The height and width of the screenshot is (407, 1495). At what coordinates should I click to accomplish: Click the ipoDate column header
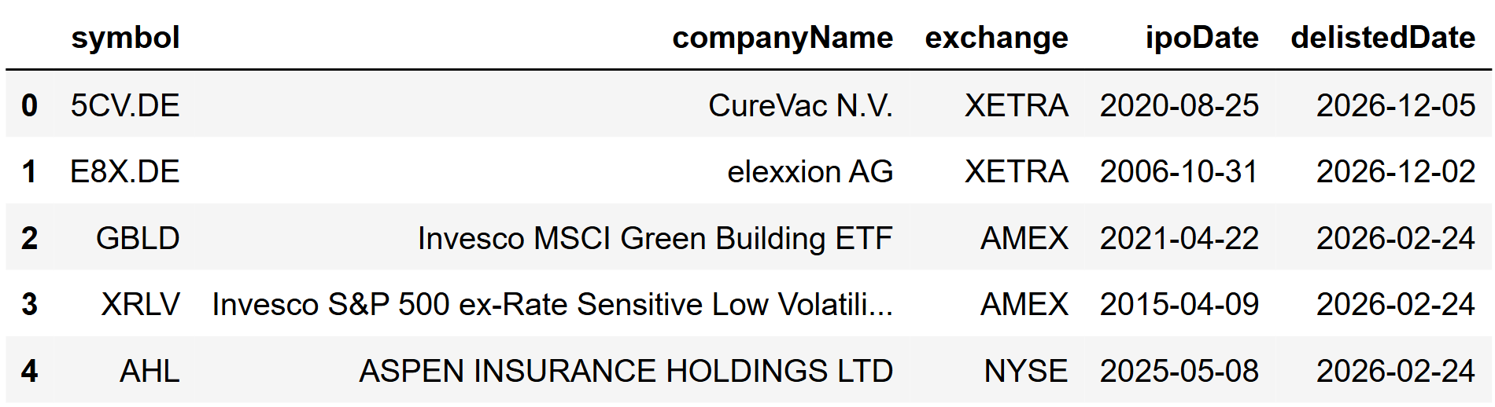1202,38
